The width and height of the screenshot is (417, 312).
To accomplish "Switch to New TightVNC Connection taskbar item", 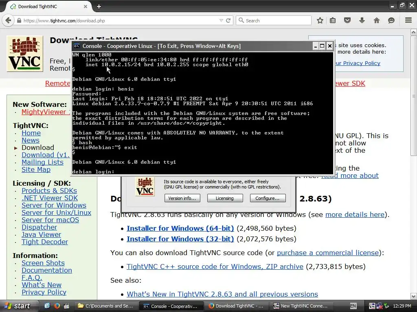I will (301, 306).
